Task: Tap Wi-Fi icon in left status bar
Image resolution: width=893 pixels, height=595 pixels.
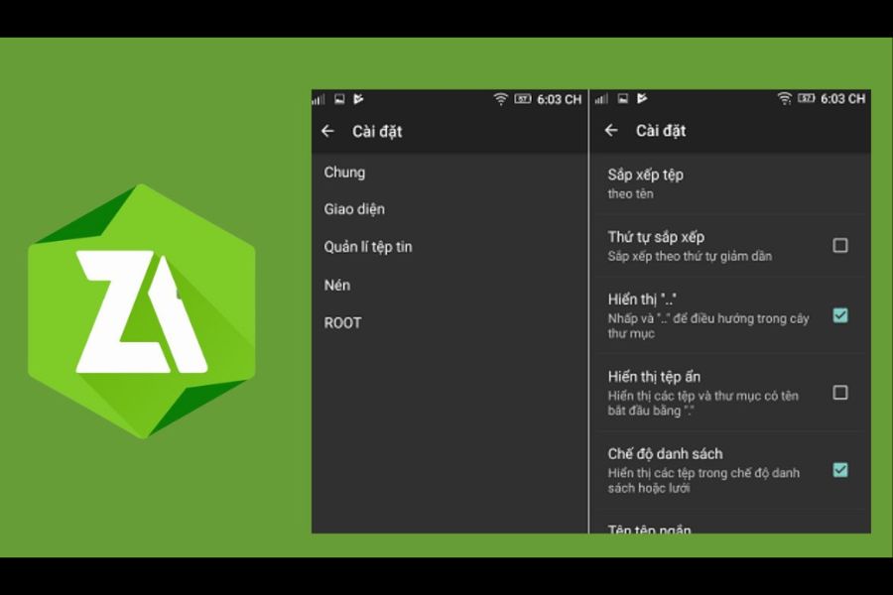Action: pyautogui.click(x=500, y=99)
